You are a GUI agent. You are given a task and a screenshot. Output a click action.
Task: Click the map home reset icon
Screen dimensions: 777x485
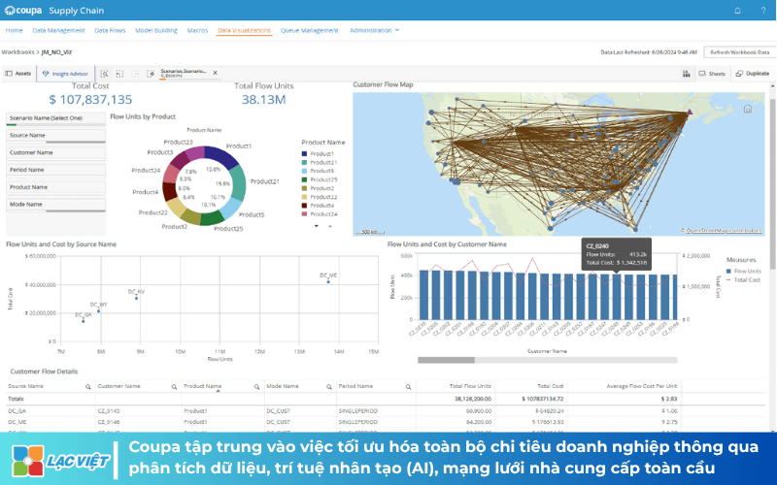pos(748,109)
